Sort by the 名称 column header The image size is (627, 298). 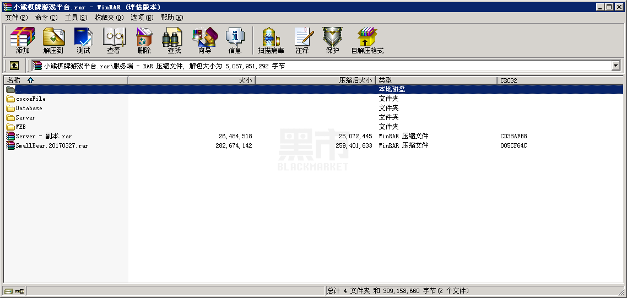66,80
